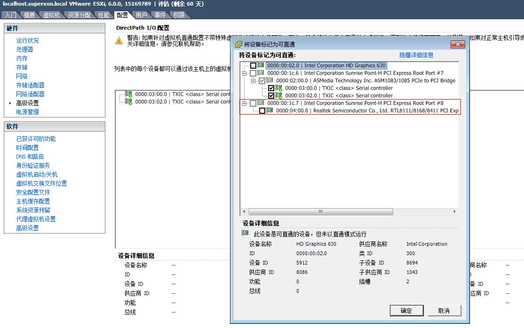Image resolution: width=524 pixels, height=328 pixels.
Task: Open 身份验证服务 link
Action: tap(33, 165)
